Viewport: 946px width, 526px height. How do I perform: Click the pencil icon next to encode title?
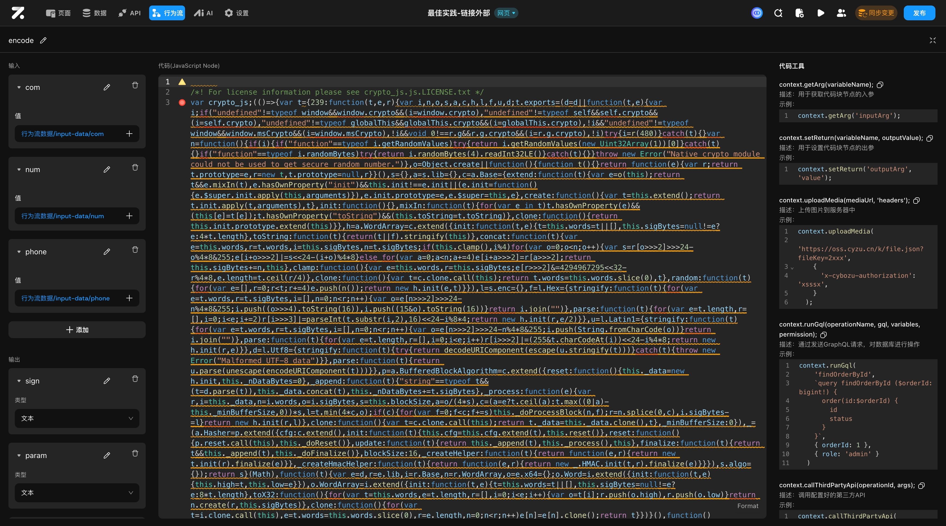[x=43, y=40]
